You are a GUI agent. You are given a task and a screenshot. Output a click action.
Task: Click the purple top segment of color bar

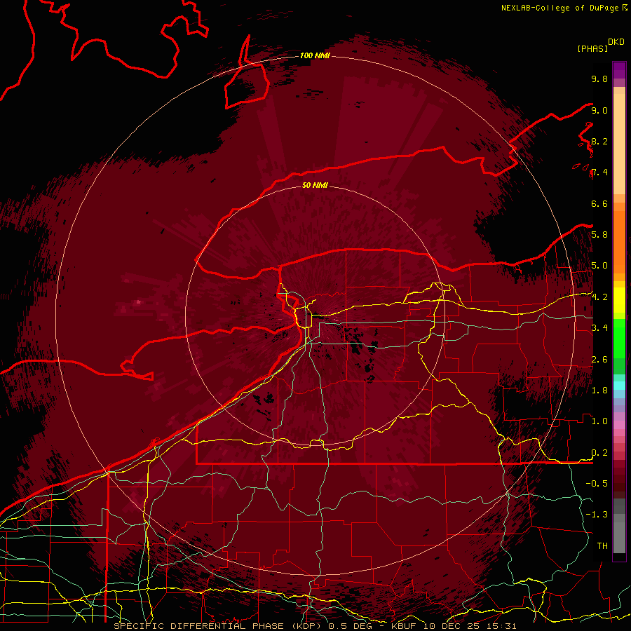click(x=619, y=70)
